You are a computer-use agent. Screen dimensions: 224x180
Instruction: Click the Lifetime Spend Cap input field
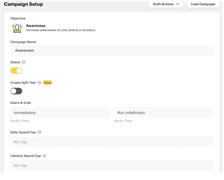(112, 166)
